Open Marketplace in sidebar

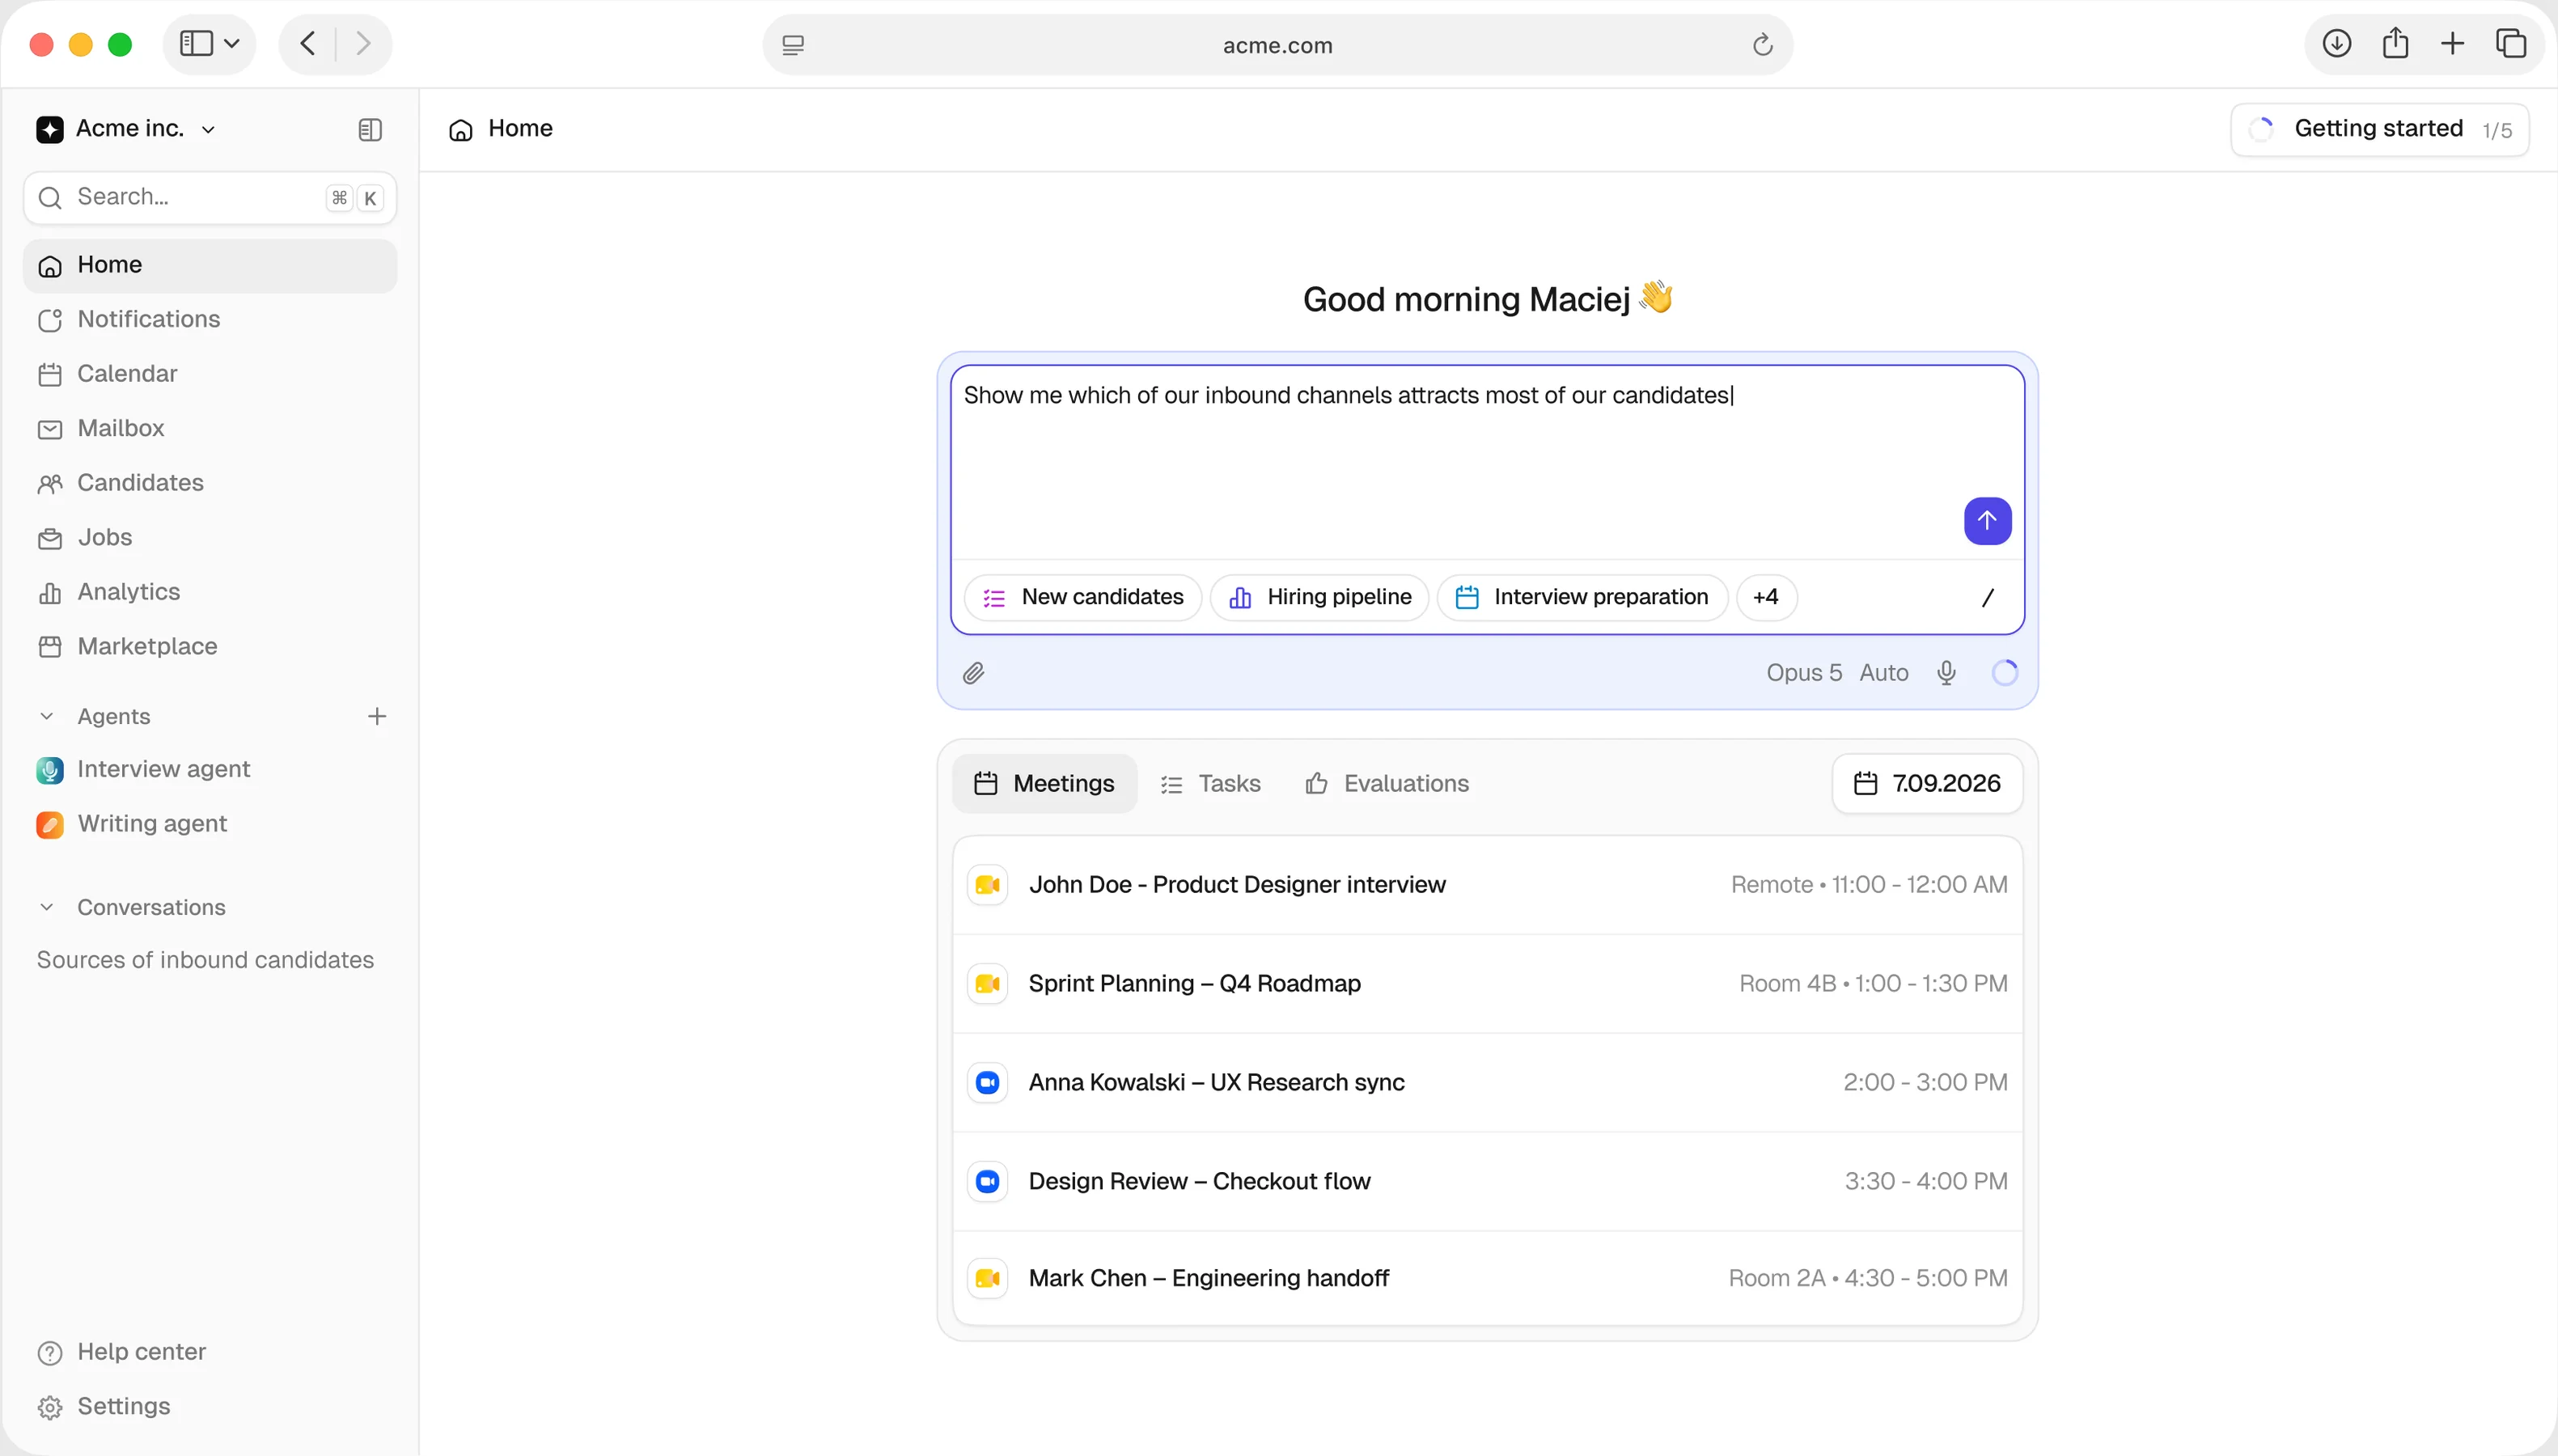coord(210,647)
